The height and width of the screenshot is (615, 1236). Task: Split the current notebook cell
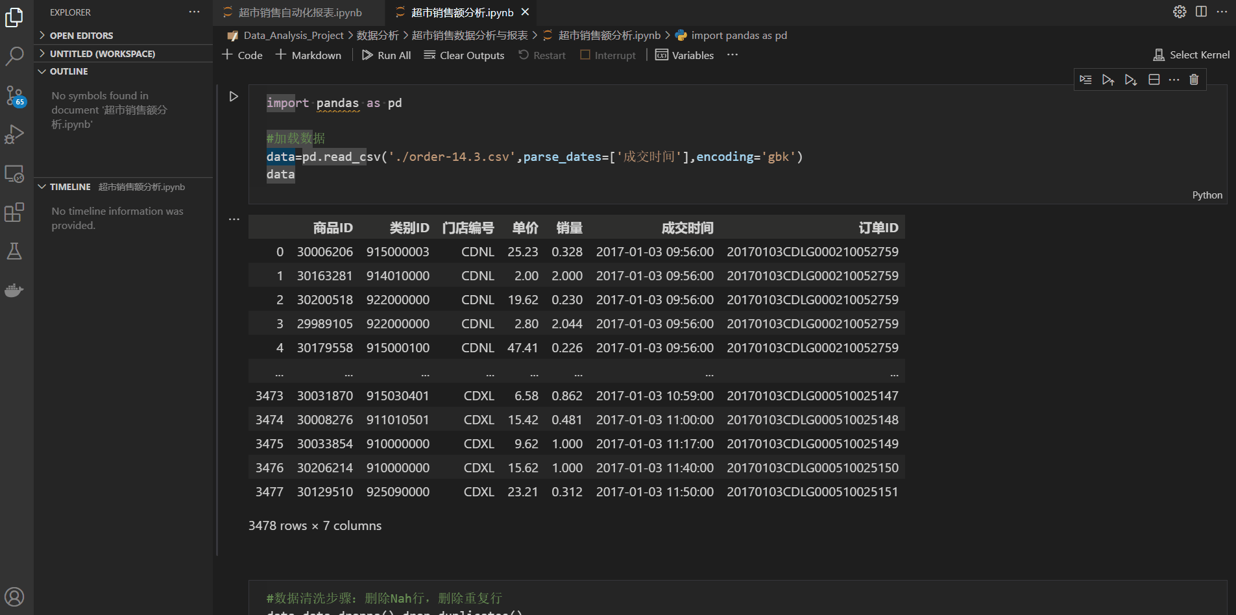tap(1154, 80)
